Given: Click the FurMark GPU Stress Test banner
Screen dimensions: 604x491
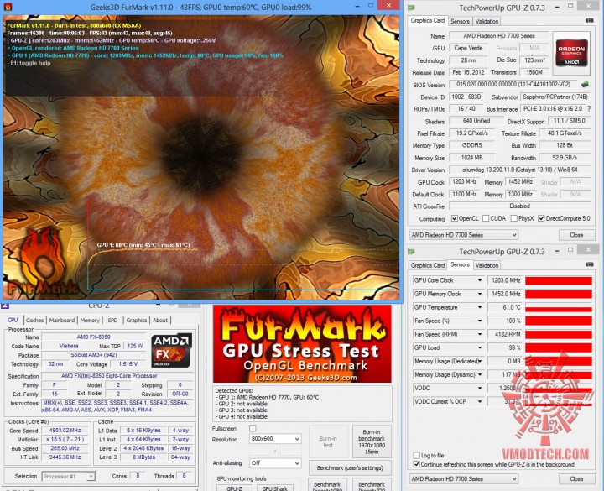Looking at the screenshot, I should click(x=302, y=344).
